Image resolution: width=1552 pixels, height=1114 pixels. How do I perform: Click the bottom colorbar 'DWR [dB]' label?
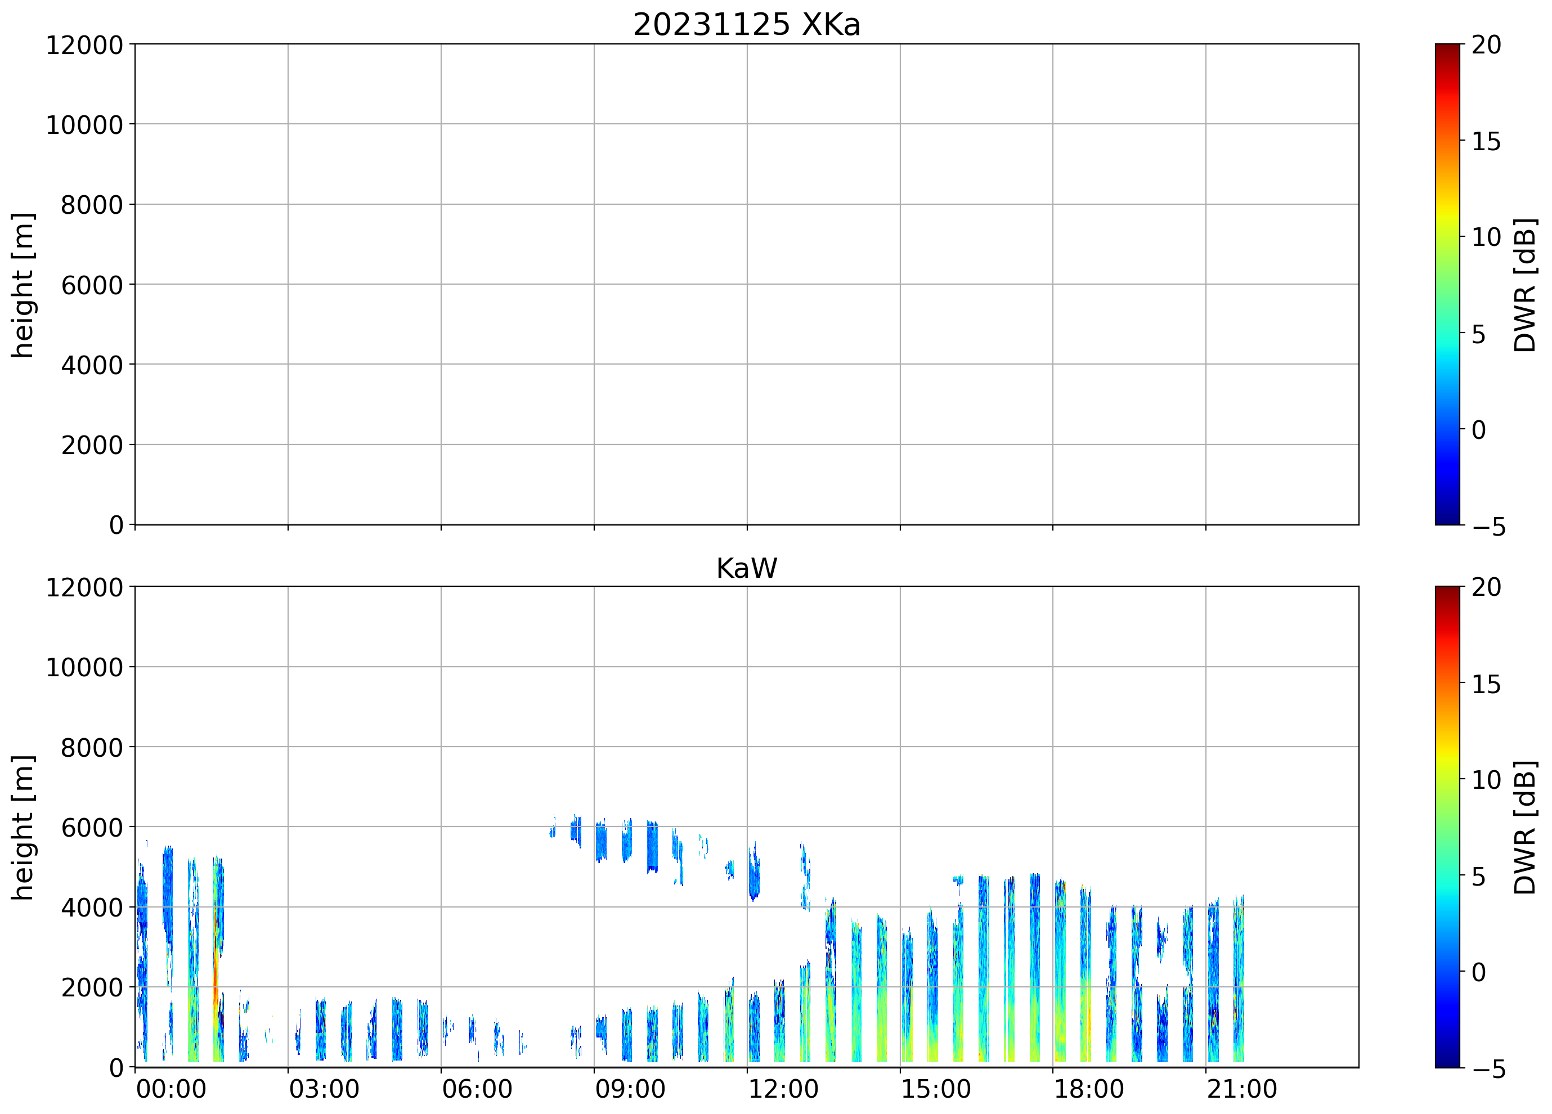tap(1526, 827)
